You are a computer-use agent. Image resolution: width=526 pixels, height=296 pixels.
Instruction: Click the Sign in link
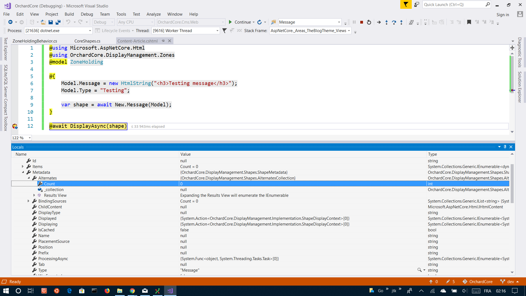point(503,15)
